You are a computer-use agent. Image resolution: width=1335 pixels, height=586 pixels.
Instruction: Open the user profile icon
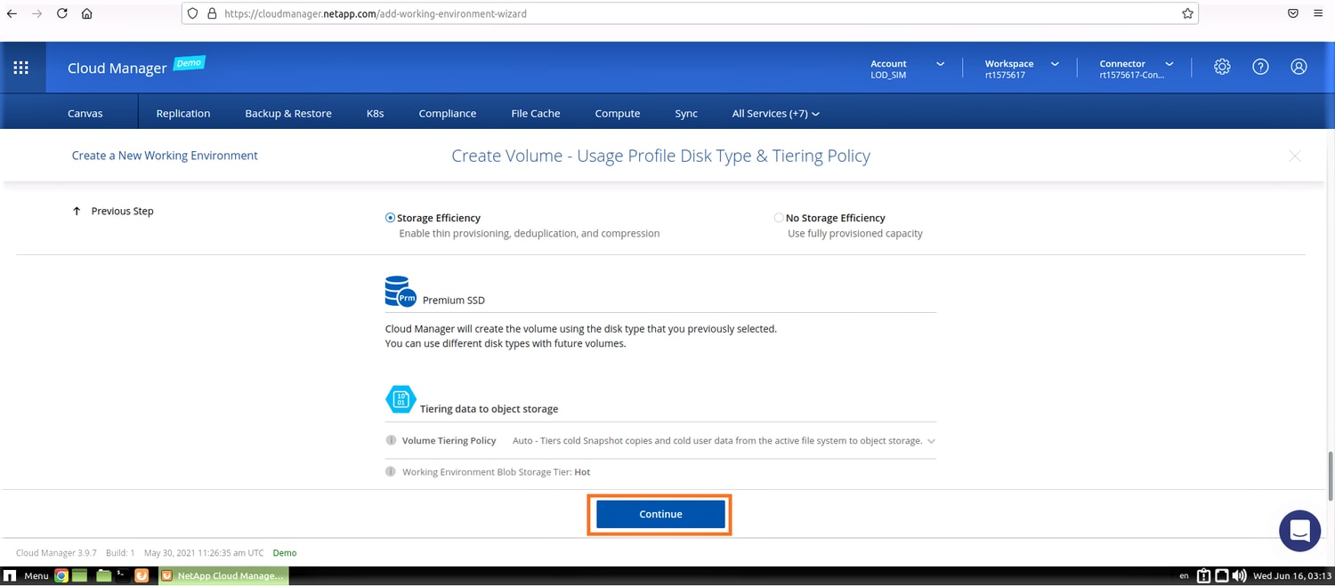[1299, 67]
